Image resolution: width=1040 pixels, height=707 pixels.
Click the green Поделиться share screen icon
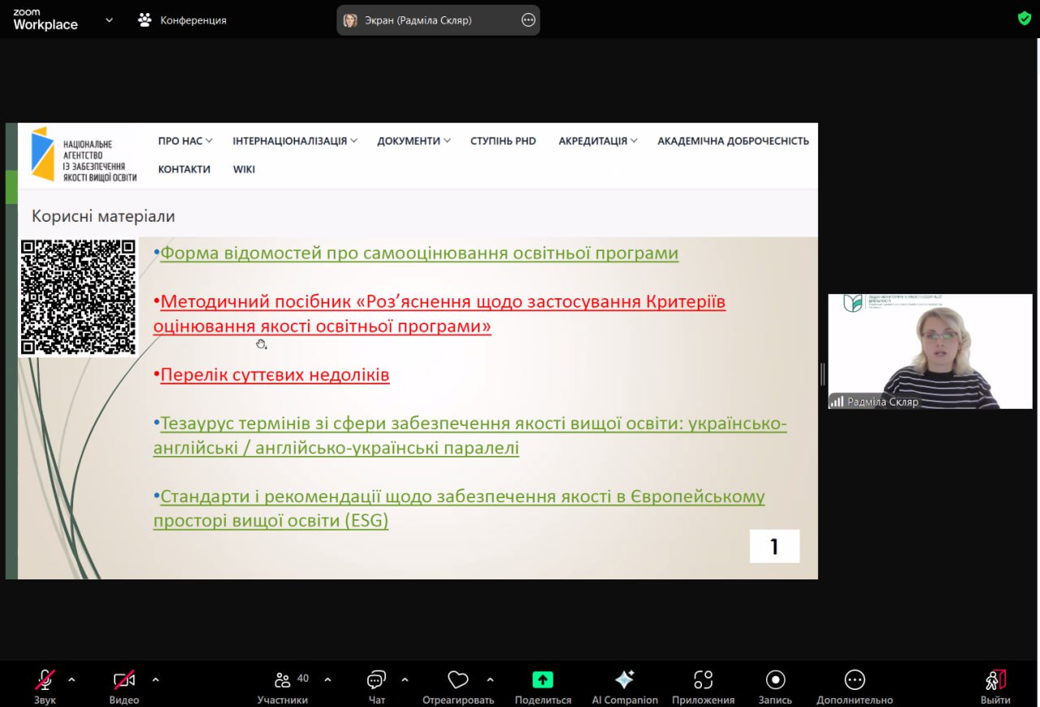(x=543, y=680)
